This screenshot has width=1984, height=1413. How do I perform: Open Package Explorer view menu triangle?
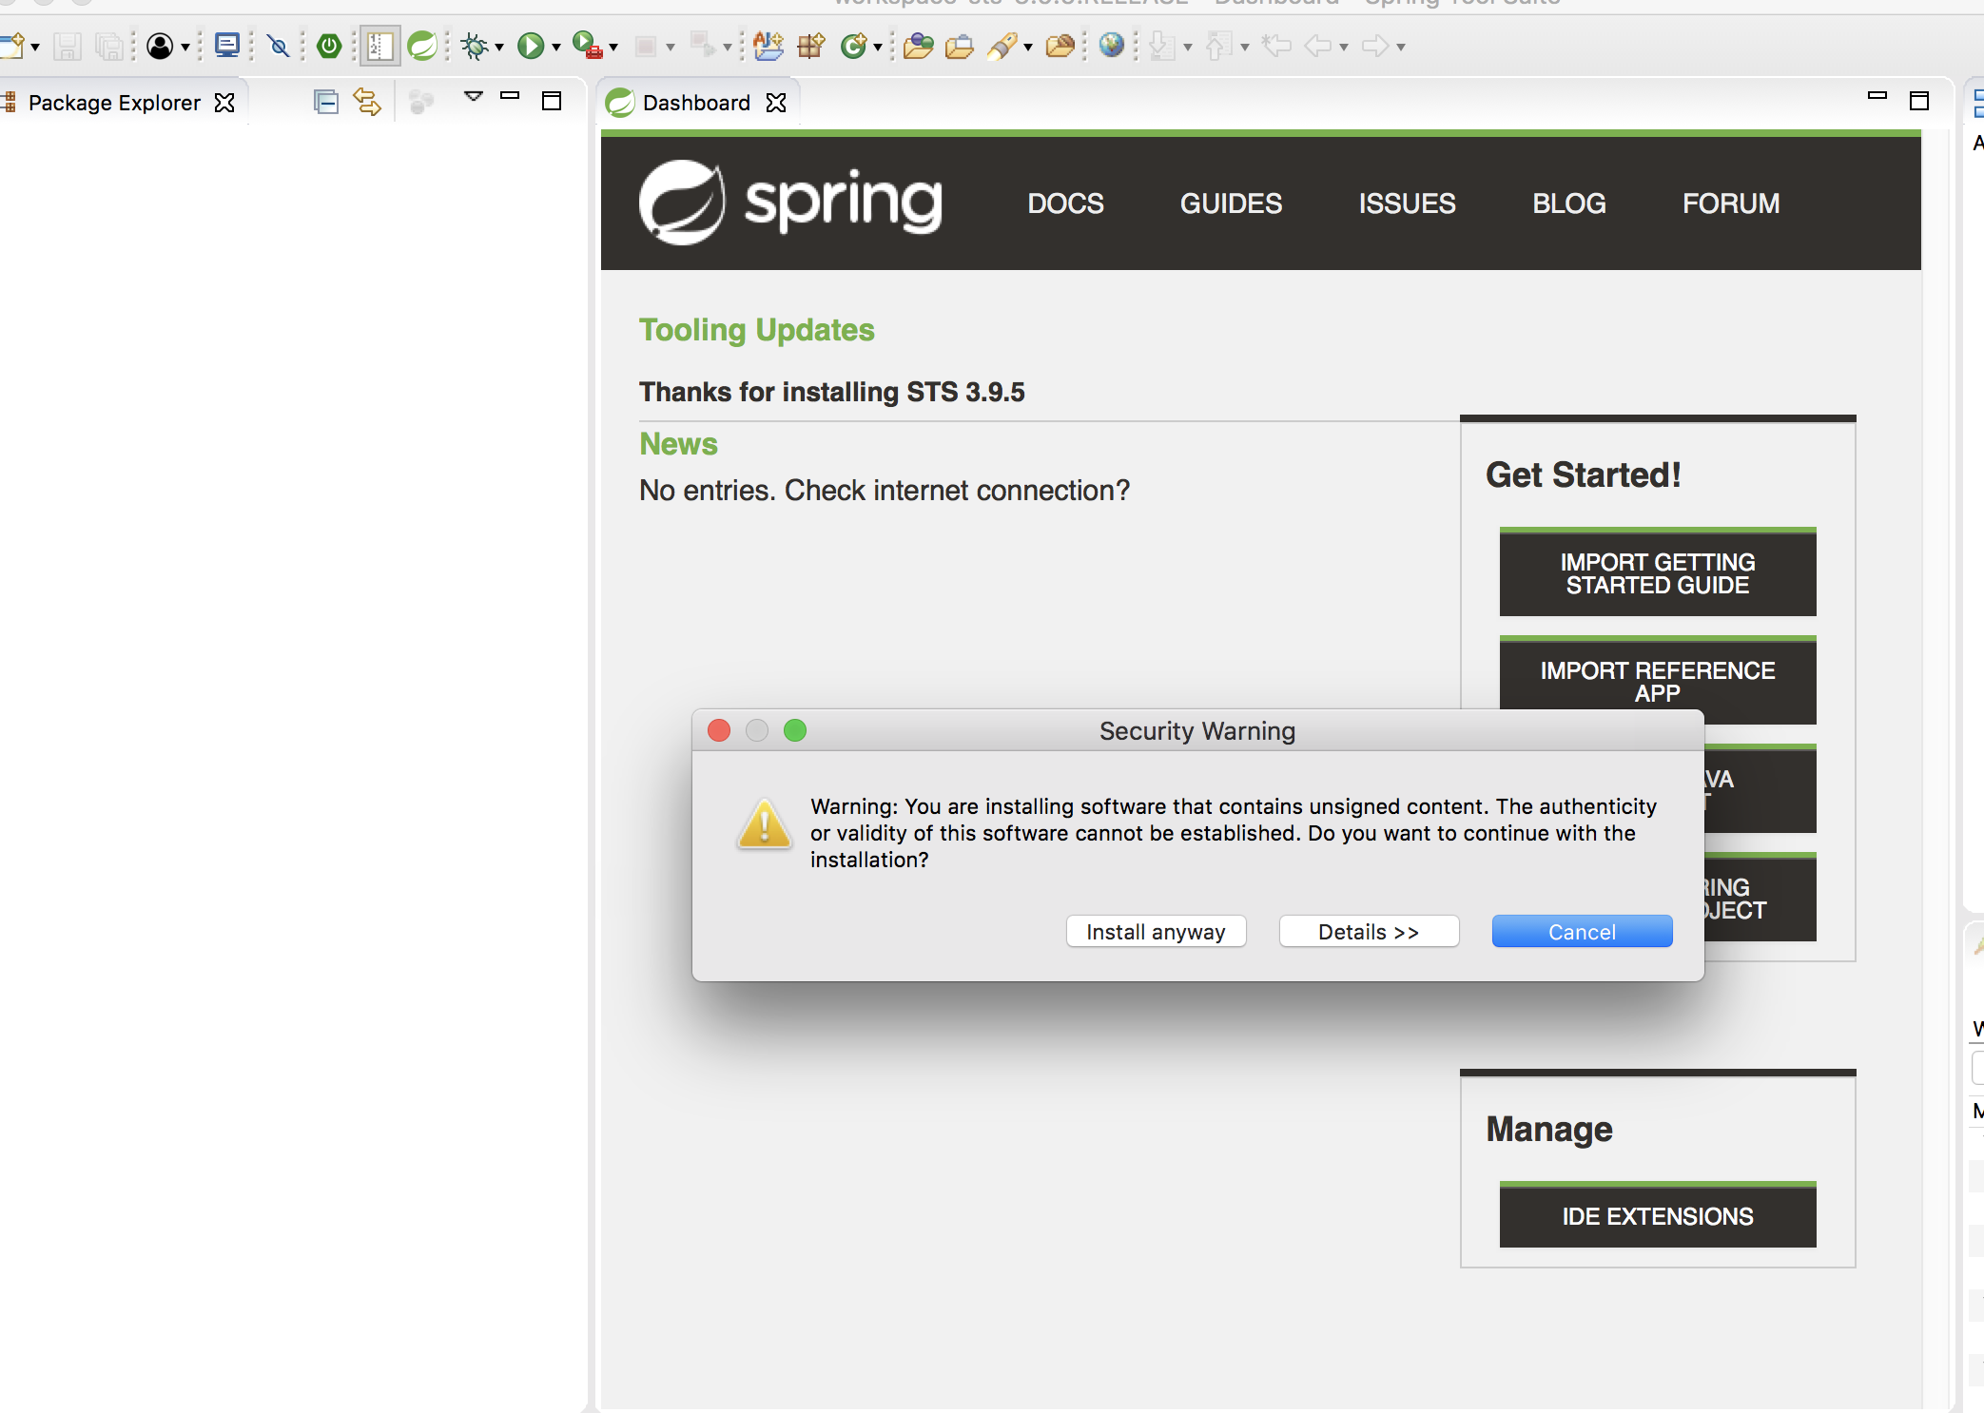473,96
